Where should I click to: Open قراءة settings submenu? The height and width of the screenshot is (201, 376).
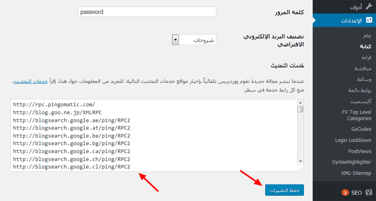(366, 58)
